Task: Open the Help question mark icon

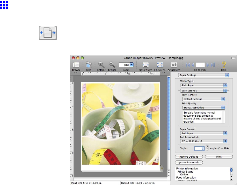Action: click(224, 65)
